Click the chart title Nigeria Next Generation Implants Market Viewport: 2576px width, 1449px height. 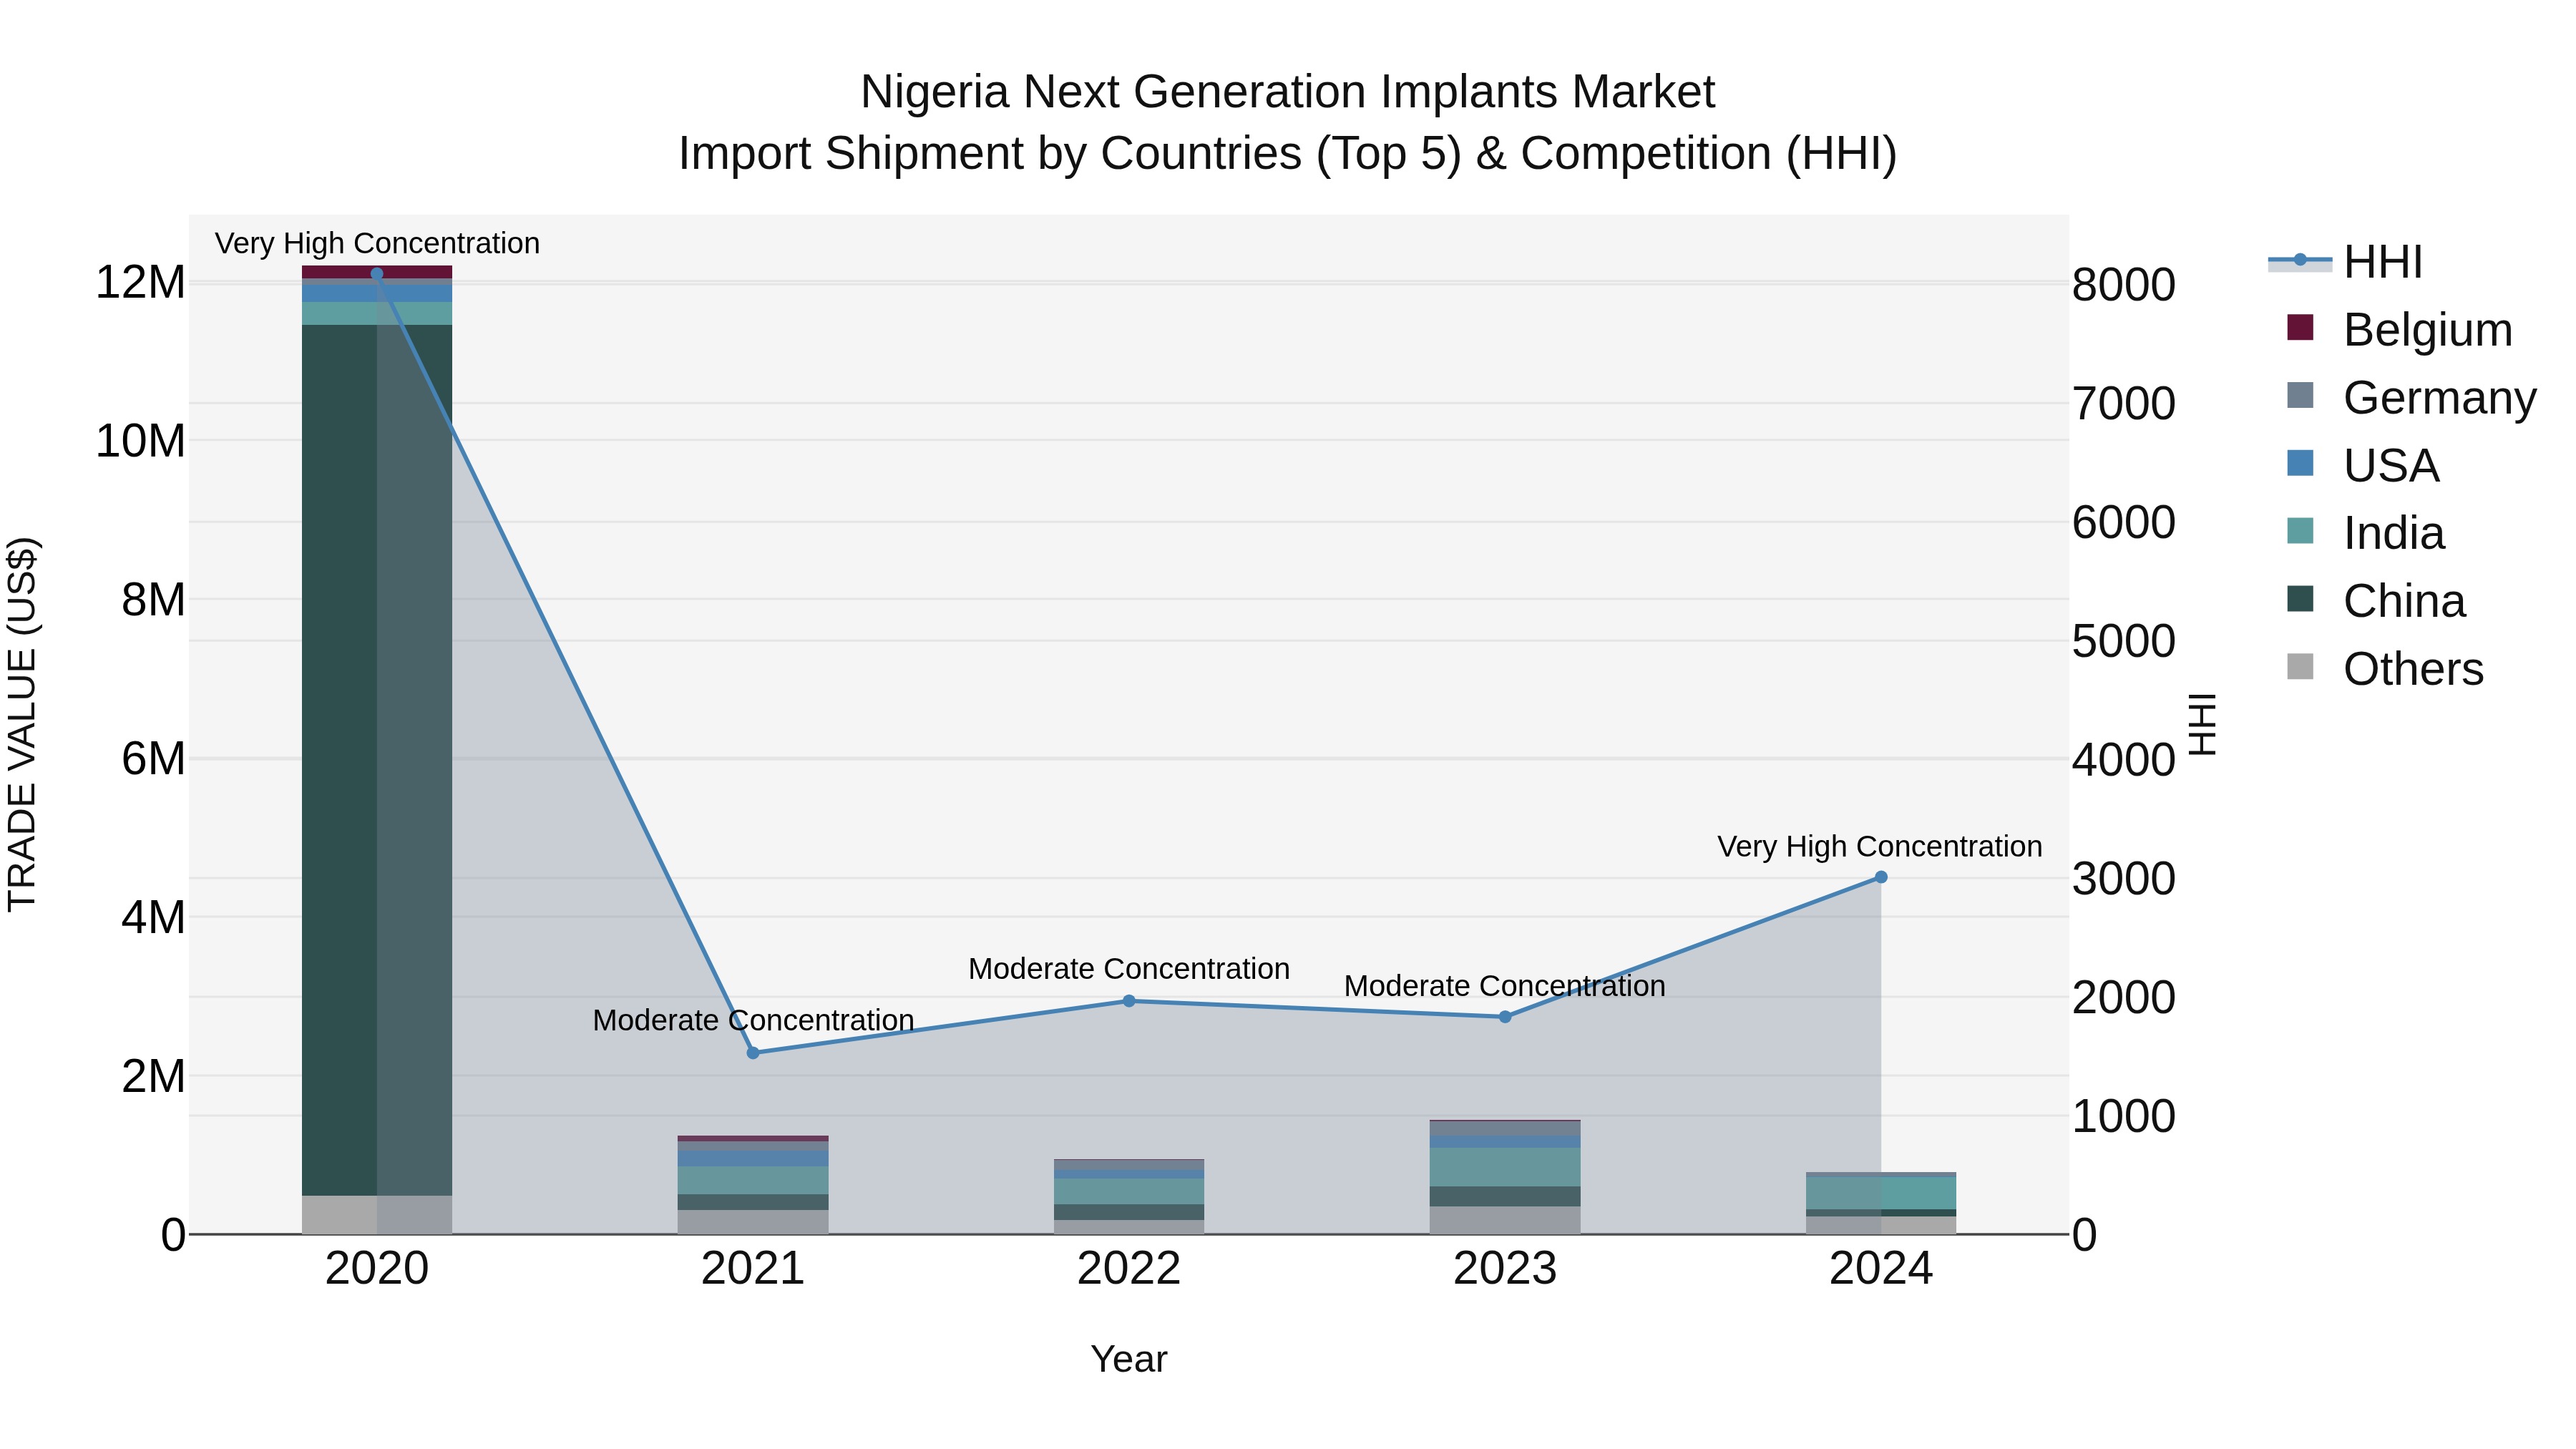[x=1288, y=92]
